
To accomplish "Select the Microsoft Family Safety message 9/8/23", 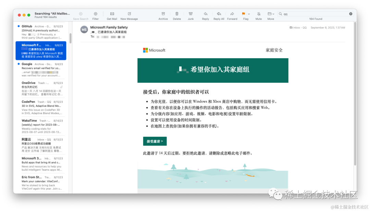I will pyautogui.click(x=41, y=51).
